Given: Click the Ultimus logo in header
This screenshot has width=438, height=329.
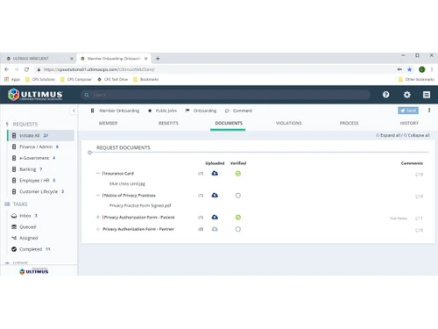Looking at the screenshot, I should click(x=35, y=95).
